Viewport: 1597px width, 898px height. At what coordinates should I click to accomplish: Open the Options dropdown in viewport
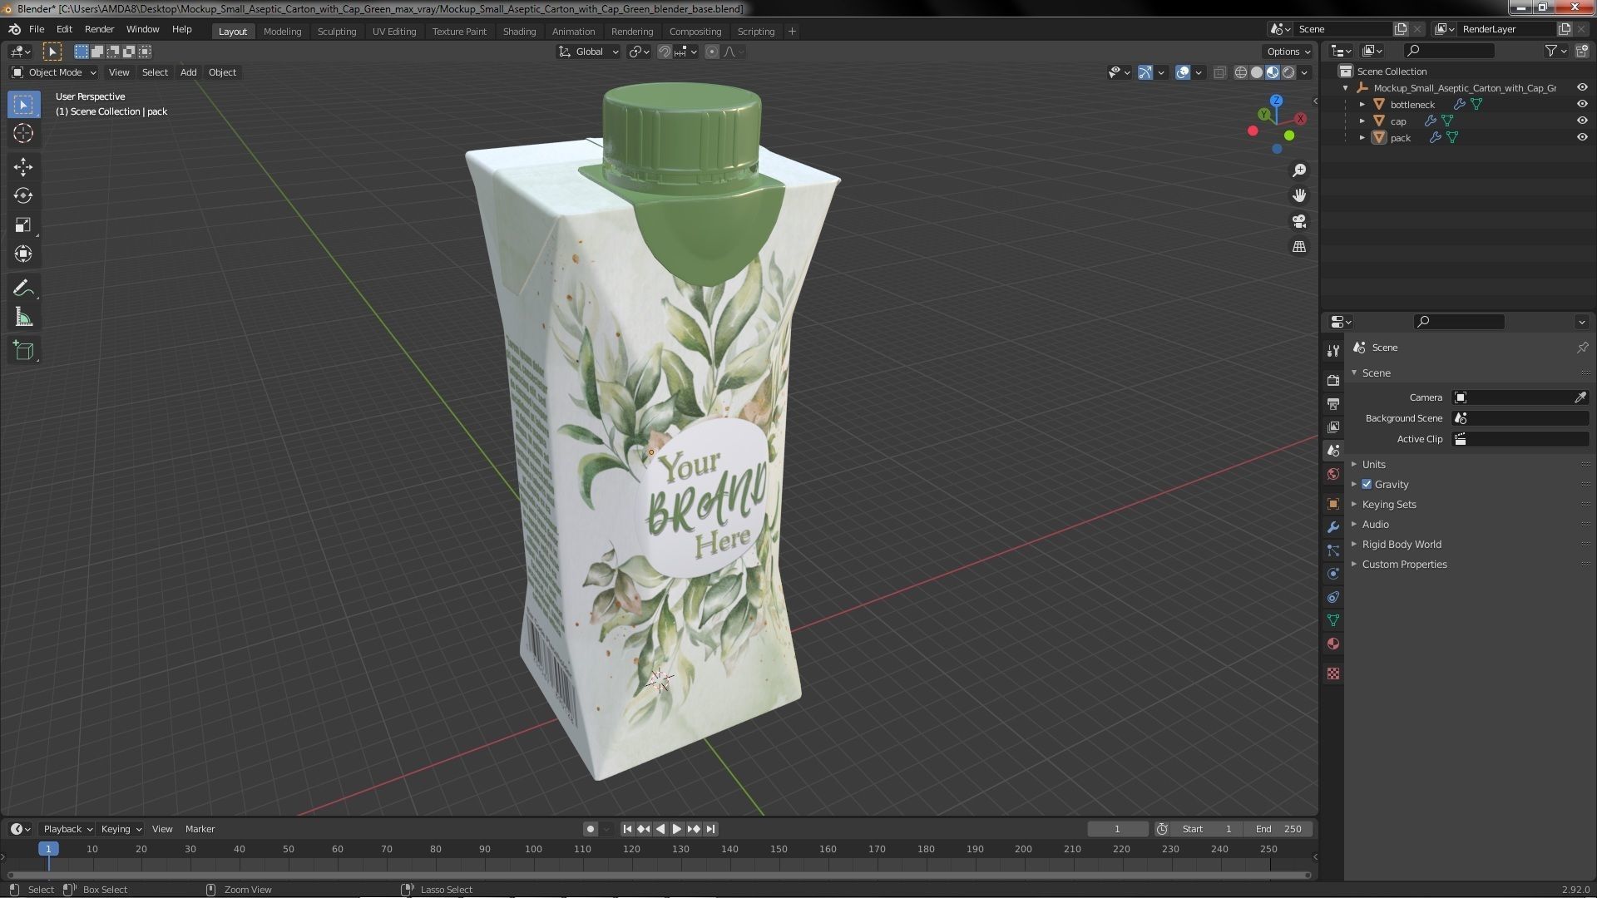pos(1288,52)
